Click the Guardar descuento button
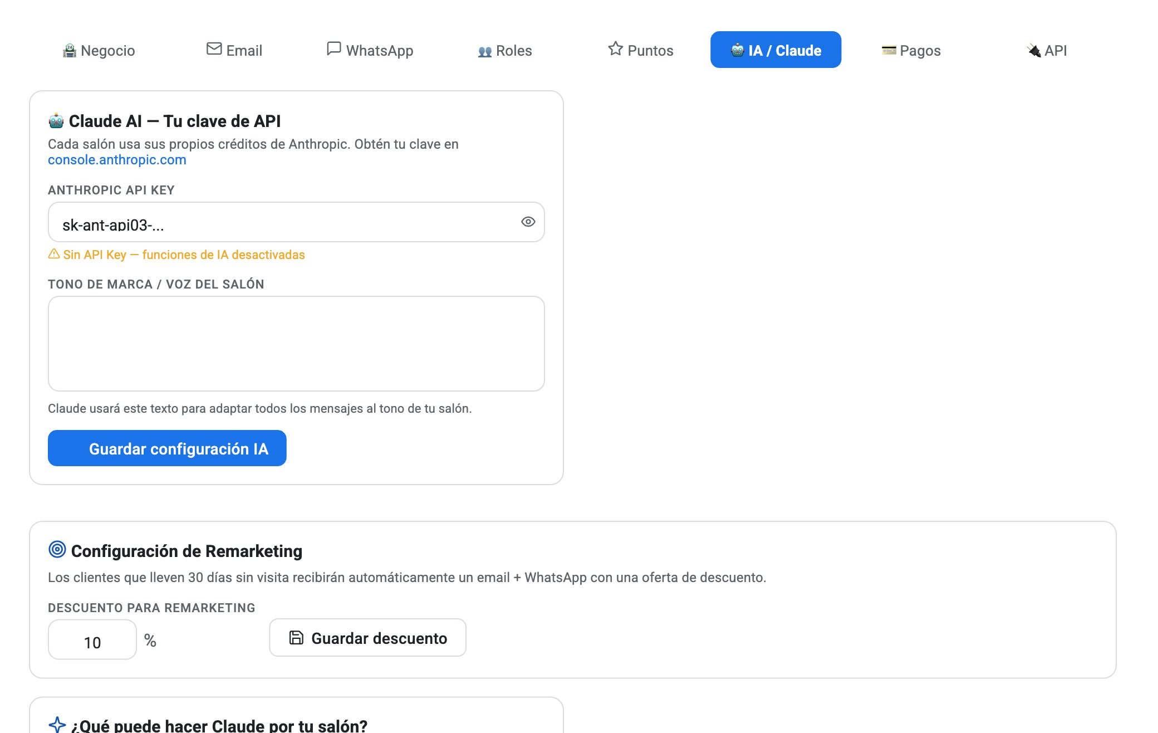 pos(367,638)
